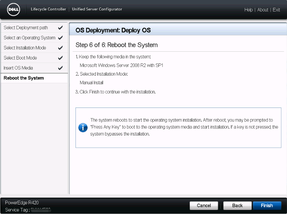
Task: Go to the Select an Operating System step
Action: (x=29, y=38)
